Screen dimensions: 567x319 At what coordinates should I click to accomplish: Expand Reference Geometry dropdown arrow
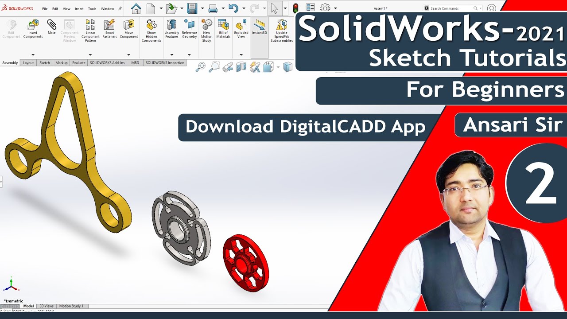[x=189, y=55]
